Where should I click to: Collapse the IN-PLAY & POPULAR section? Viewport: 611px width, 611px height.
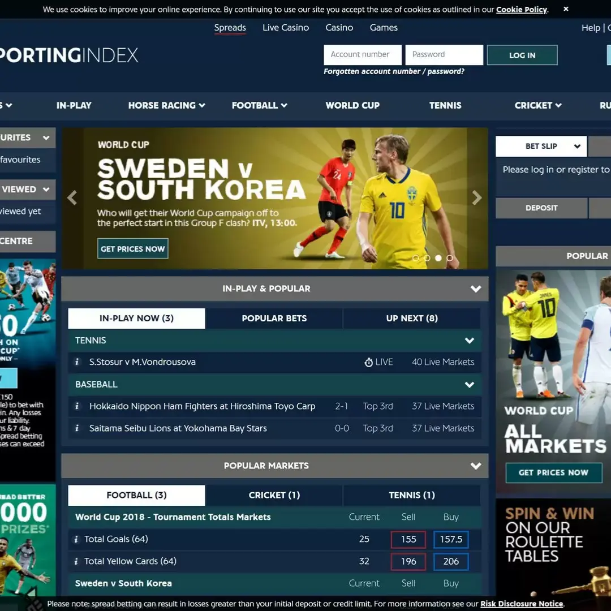point(476,289)
